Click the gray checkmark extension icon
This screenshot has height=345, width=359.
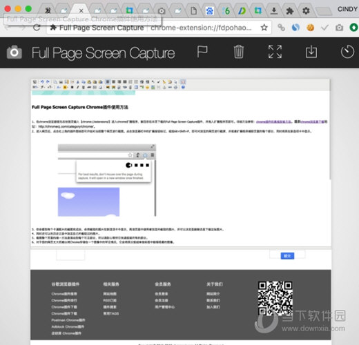(324, 28)
